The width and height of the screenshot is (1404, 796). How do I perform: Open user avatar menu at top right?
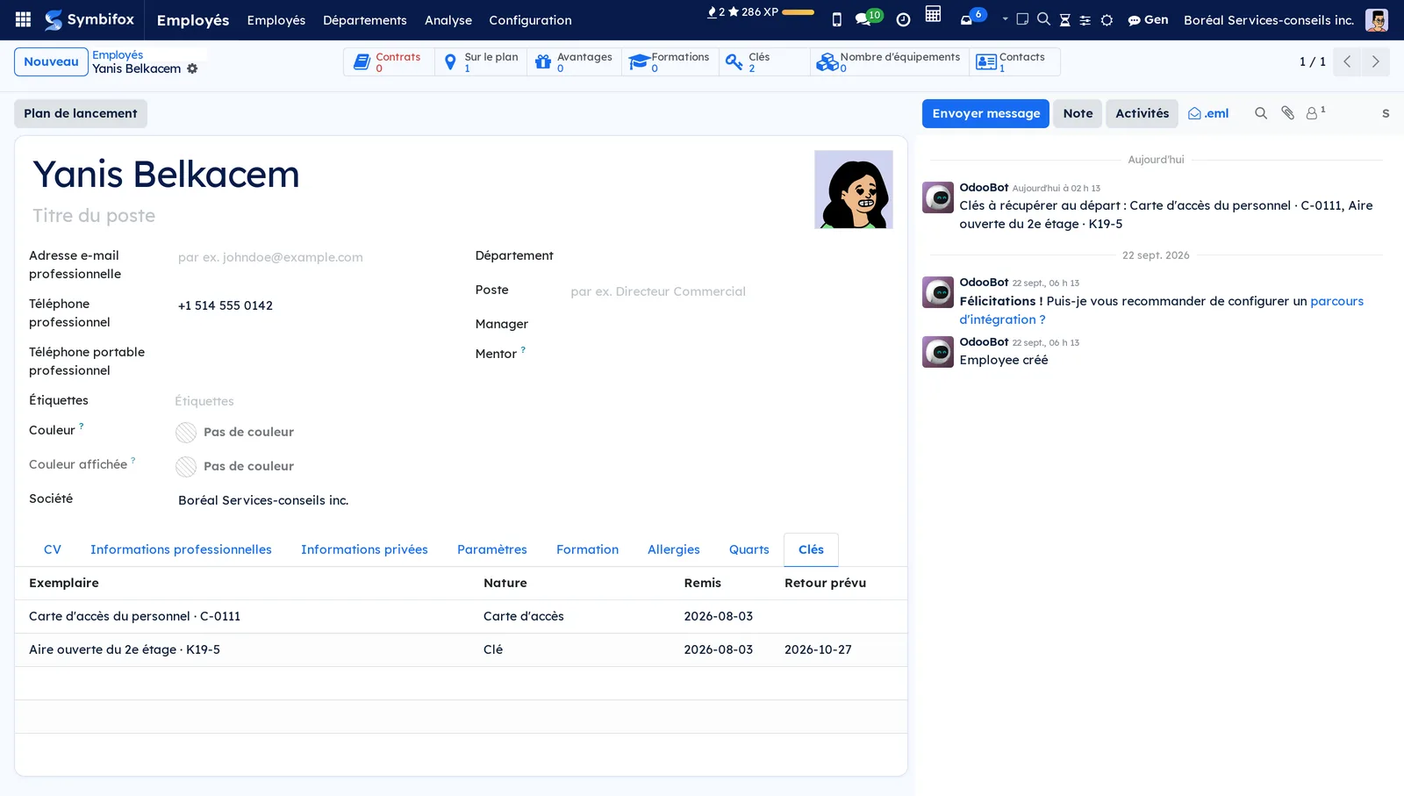1376,19
